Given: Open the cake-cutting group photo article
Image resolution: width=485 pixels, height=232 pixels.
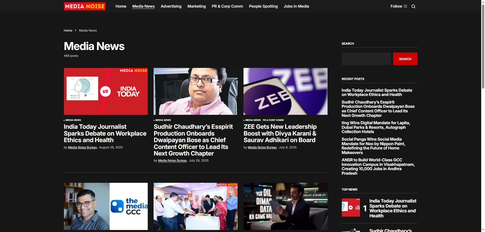Looking at the screenshot, I should coord(196,206).
